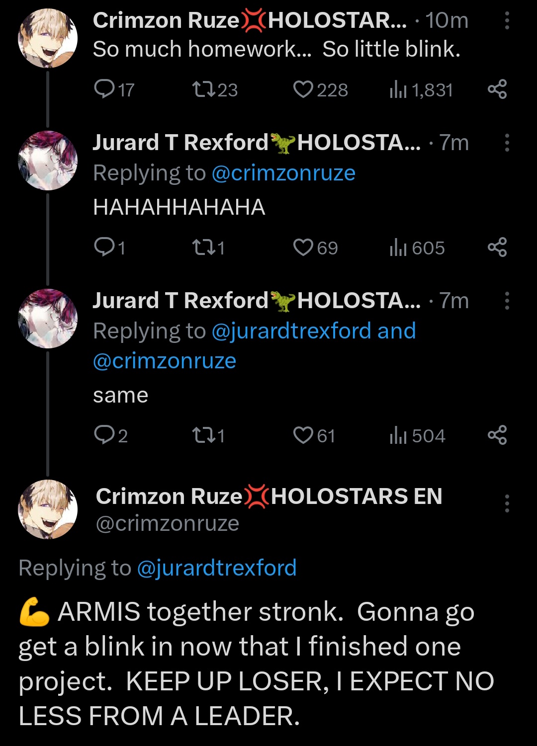Viewport: 537px width, 746px height.
Task: Open Jurard T Rexford's avatar on the HAHAHHAHAHA tweet
Action: pos(48,160)
